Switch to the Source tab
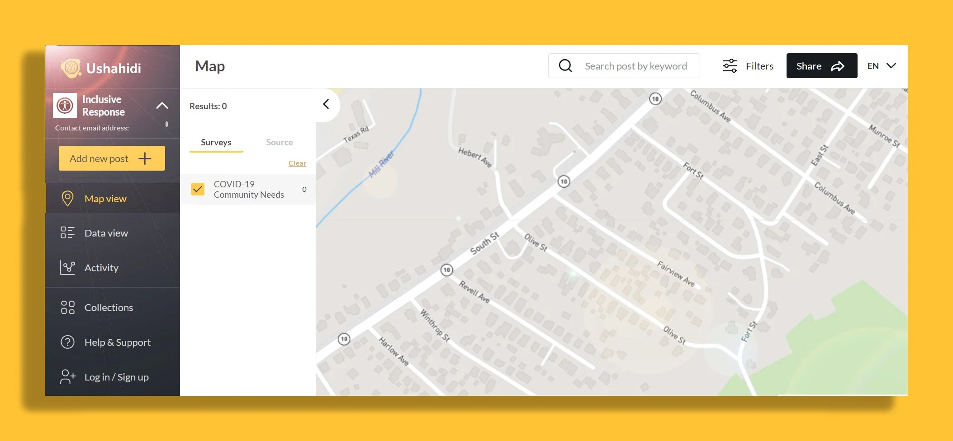Image resolution: width=953 pixels, height=441 pixels. pos(279,142)
